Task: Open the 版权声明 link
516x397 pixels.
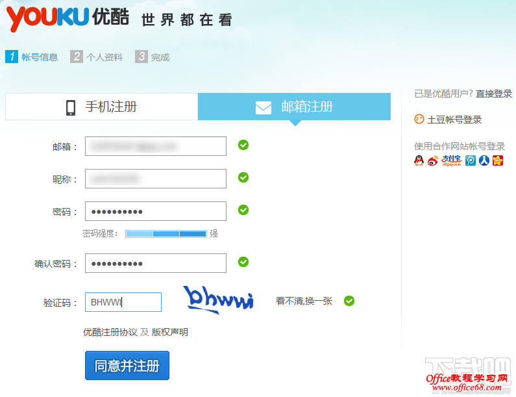Action: click(x=170, y=332)
